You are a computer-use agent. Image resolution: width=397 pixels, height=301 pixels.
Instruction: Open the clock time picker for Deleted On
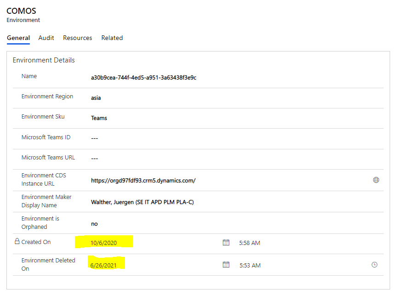374,265
